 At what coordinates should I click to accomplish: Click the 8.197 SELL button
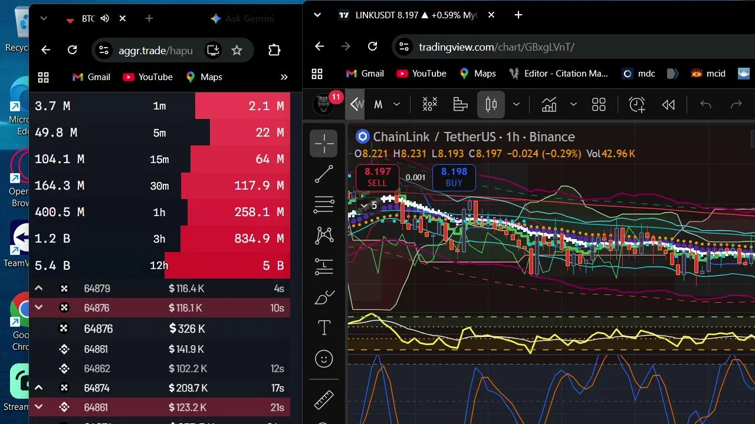[377, 177]
